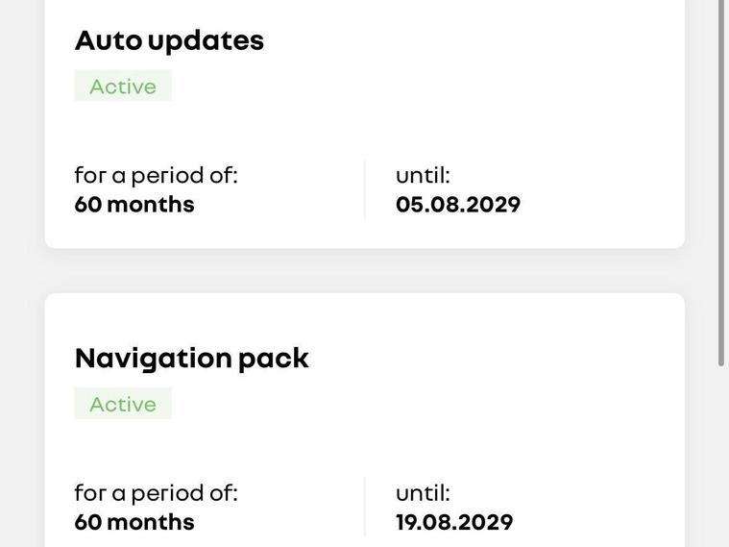Screen dimensions: 729x547
Task: Click the scrollbar track below the thumb
Action: [721, 452]
